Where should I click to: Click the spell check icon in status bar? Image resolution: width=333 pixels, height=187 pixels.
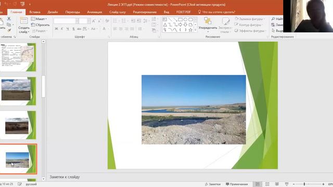tap(20, 184)
